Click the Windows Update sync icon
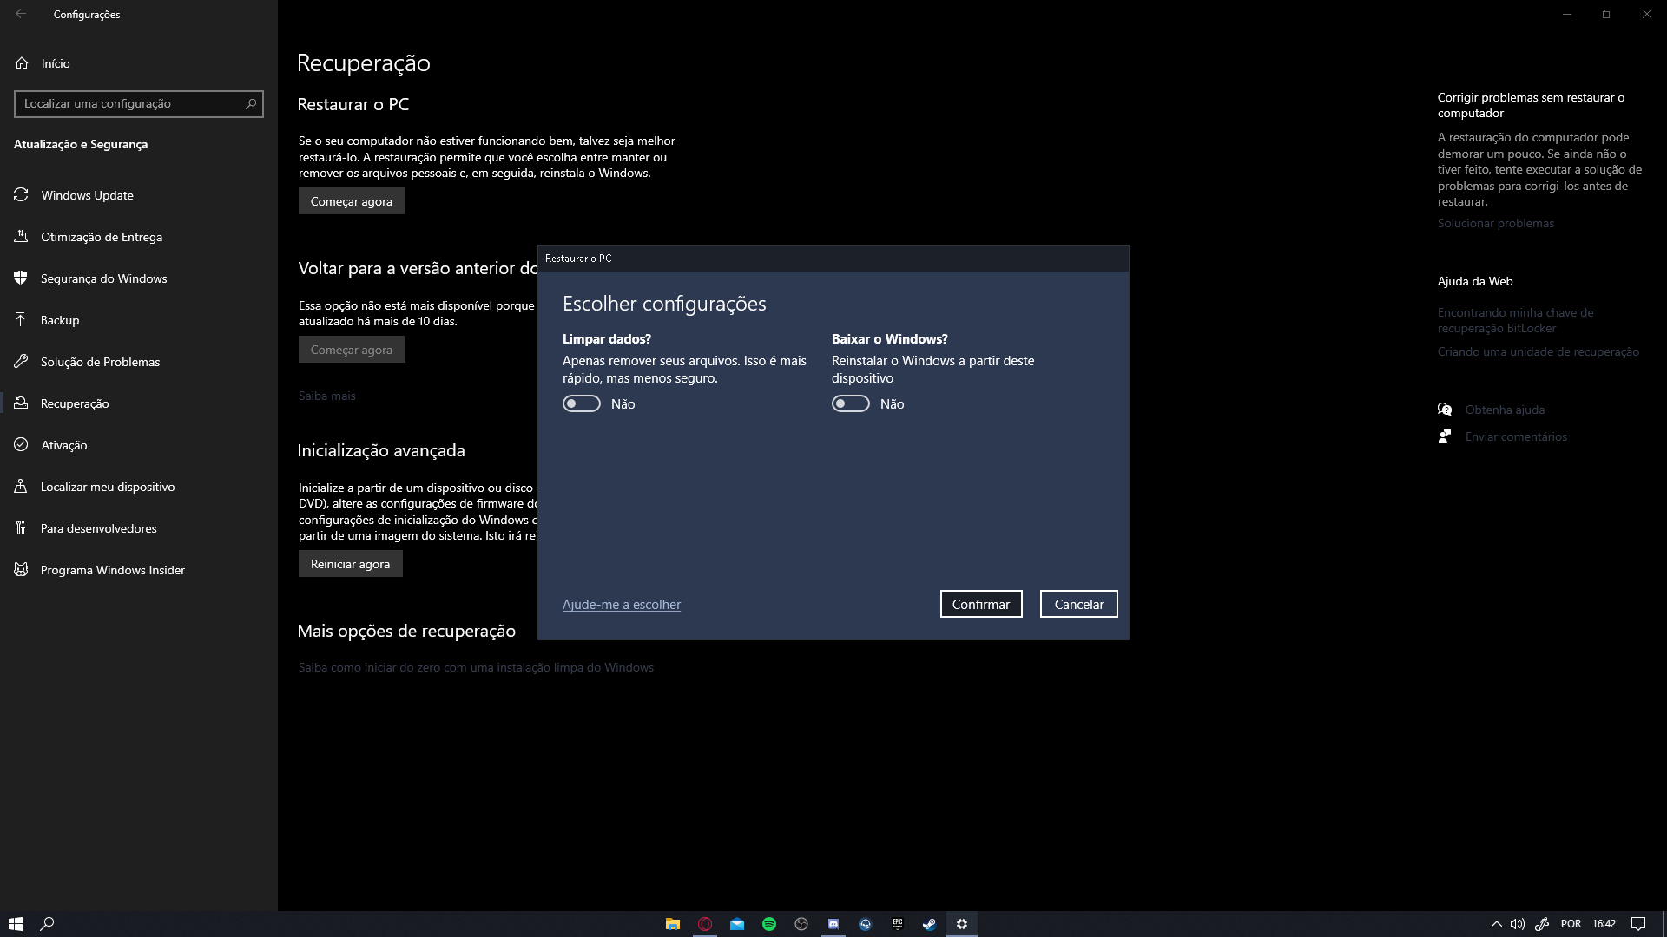Screen dimensions: 1667x937 coord(21,195)
